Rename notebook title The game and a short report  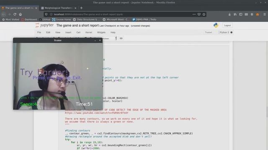(x=77, y=25)
